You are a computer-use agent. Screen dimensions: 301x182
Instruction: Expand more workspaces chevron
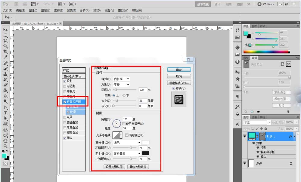(249, 4)
